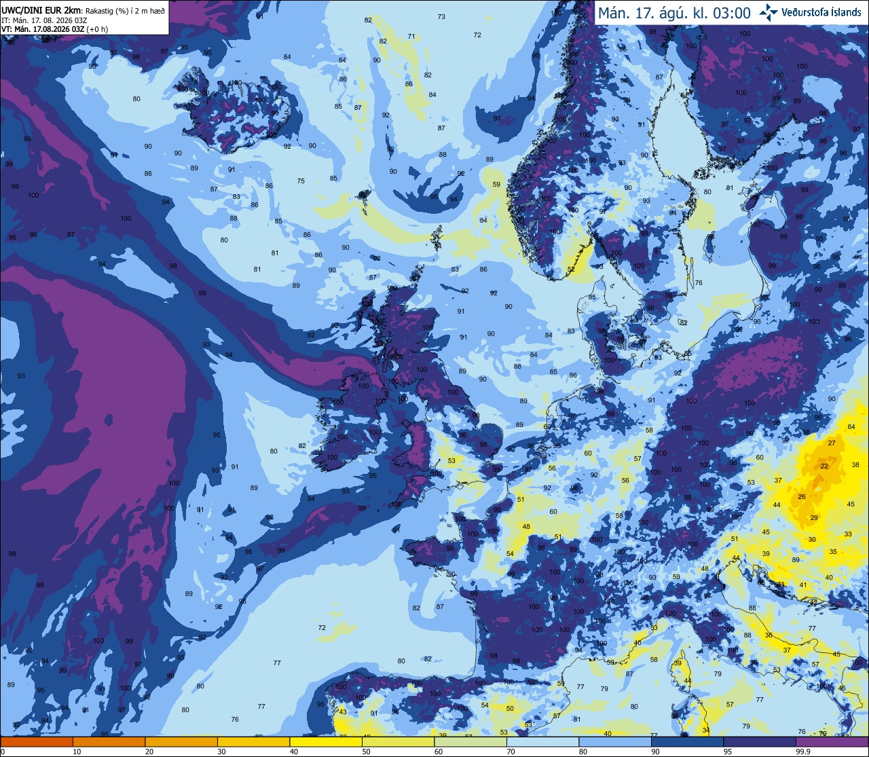
Task: Click the Veðurstofa Íslands logo icon
Action: pos(769,12)
